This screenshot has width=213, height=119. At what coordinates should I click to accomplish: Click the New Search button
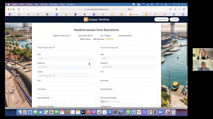point(161,20)
